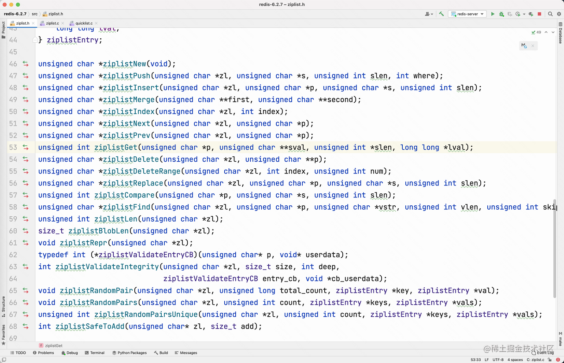Open the Terminal tool window
The width and height of the screenshot is (564, 363).
(x=95, y=353)
